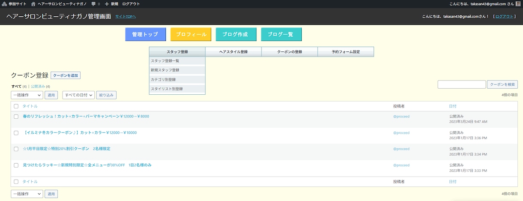
Task: Click the user avatar thumbnail in admin bar
Action: click(x=518, y=3)
